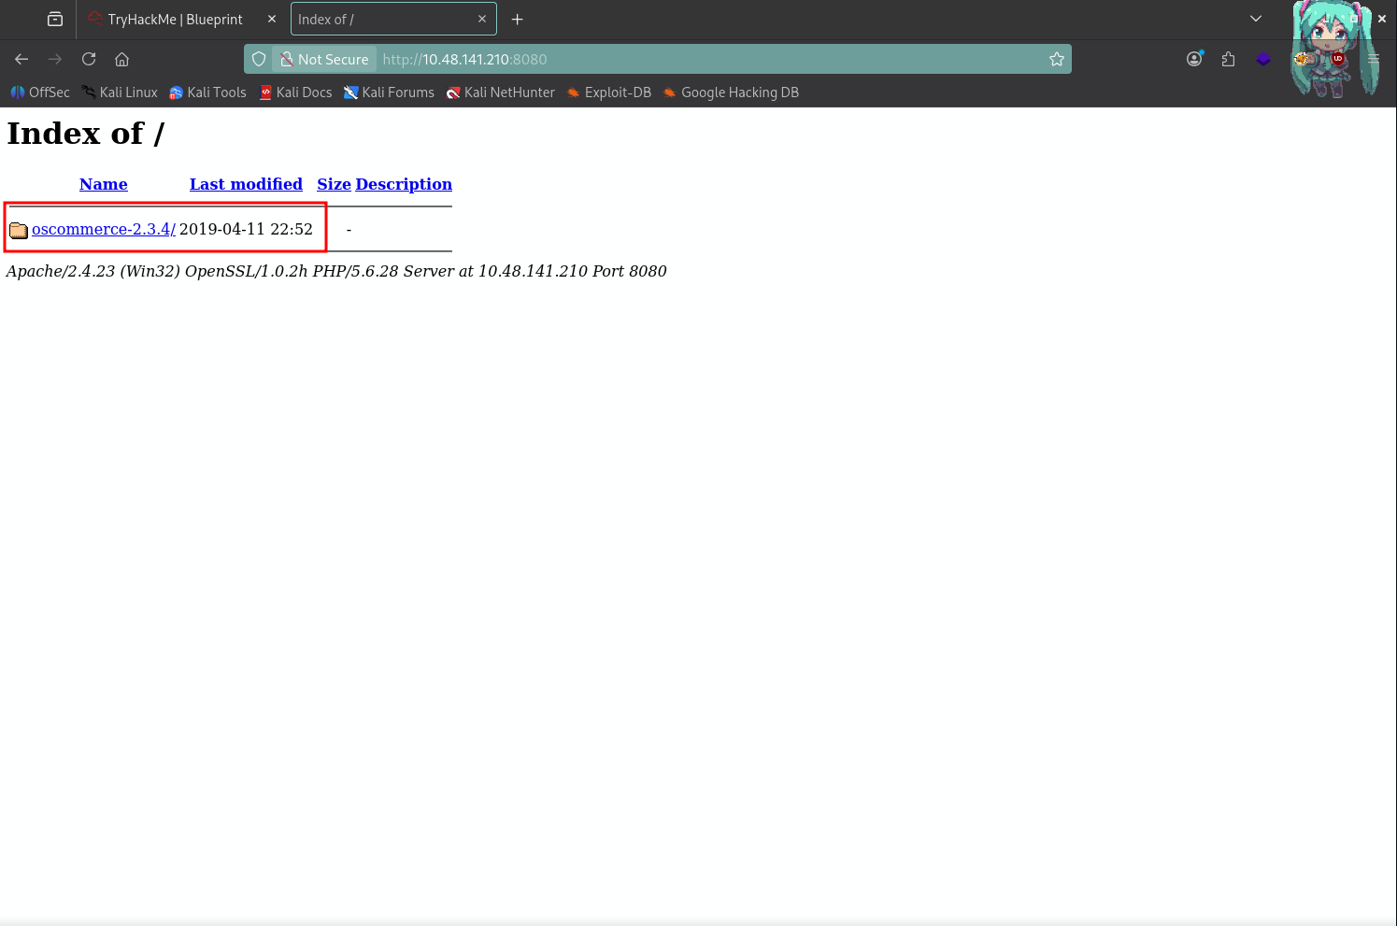Open the Kali NetHunter bookmark
Viewport: 1397px width, 926px height.
[x=500, y=93]
